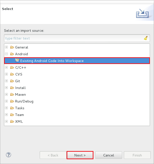Image resolution: width=154 pixels, height=164 pixels.
Task: Select the Install tree item
Action: pos(20,88)
